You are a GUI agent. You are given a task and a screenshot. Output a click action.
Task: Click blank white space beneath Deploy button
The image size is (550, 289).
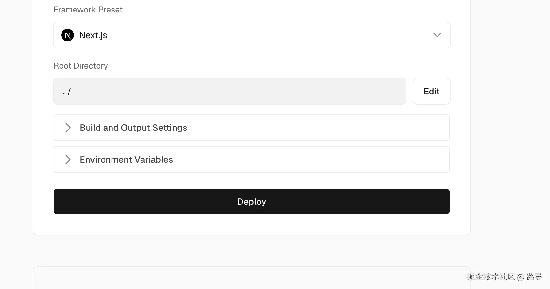click(252, 225)
